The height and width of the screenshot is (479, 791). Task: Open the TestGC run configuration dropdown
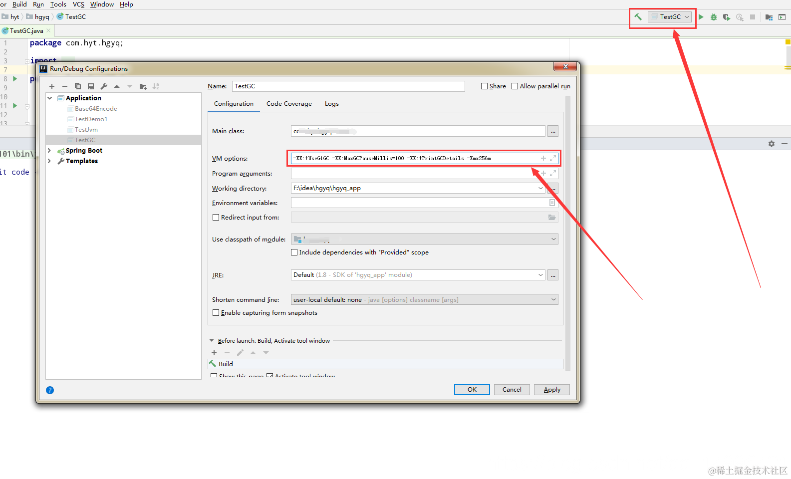tap(670, 17)
